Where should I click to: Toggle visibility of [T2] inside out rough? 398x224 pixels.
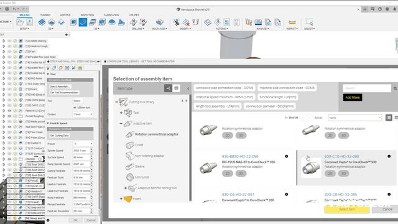point(9,46)
